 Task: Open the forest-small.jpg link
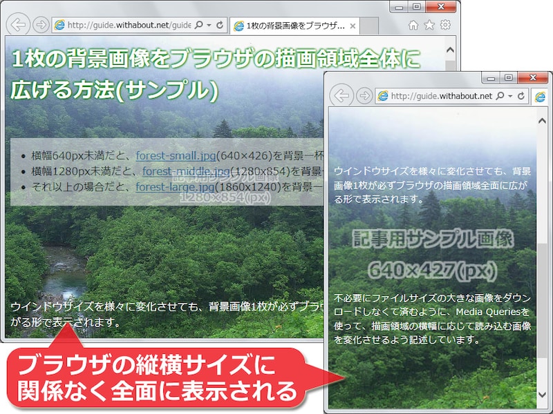pyautogui.click(x=176, y=156)
